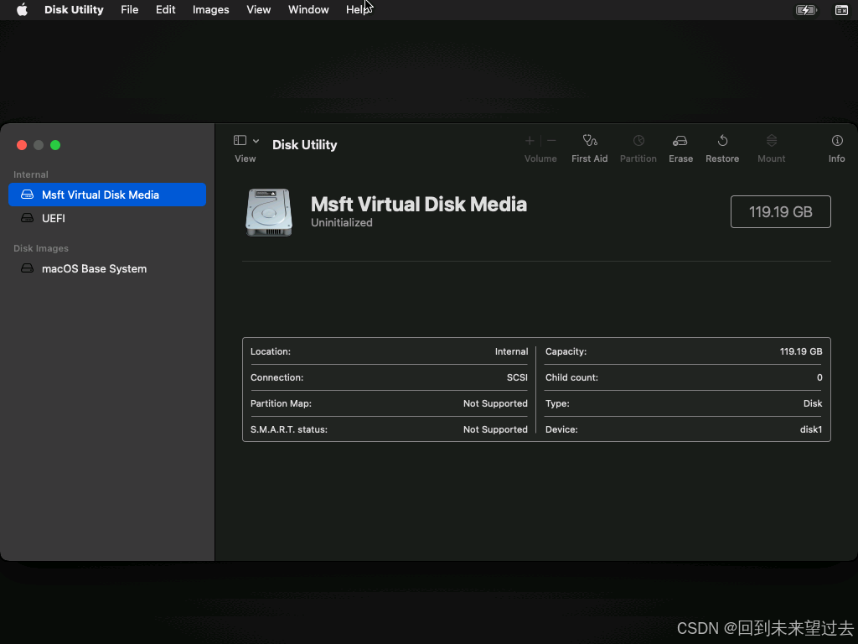
Task: Open the View menu in menu bar
Action: [x=258, y=9]
